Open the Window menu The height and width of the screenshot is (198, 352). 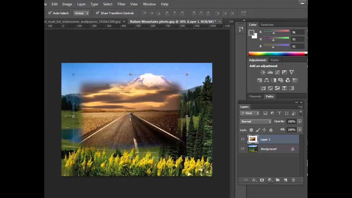tap(149, 4)
